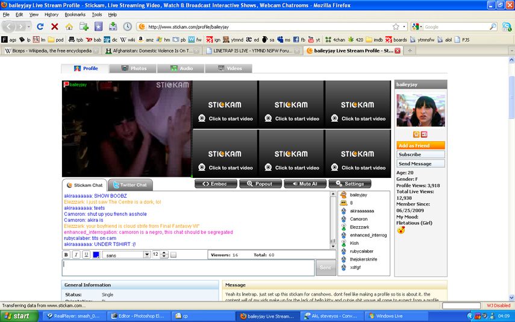Image resolution: width=515 pixels, height=322 pixels.
Task: Go to the Firefox home page icon
Action: (x=69, y=27)
